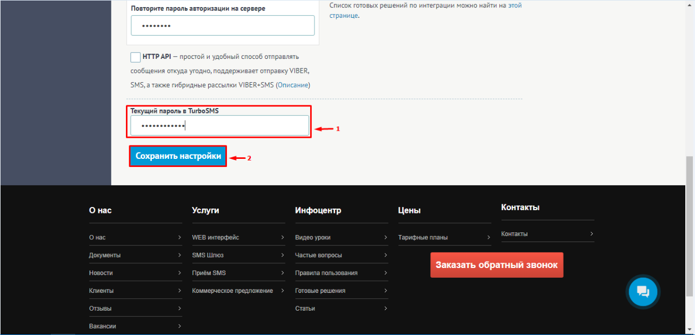Open the Частые вопросы footer link

319,255
